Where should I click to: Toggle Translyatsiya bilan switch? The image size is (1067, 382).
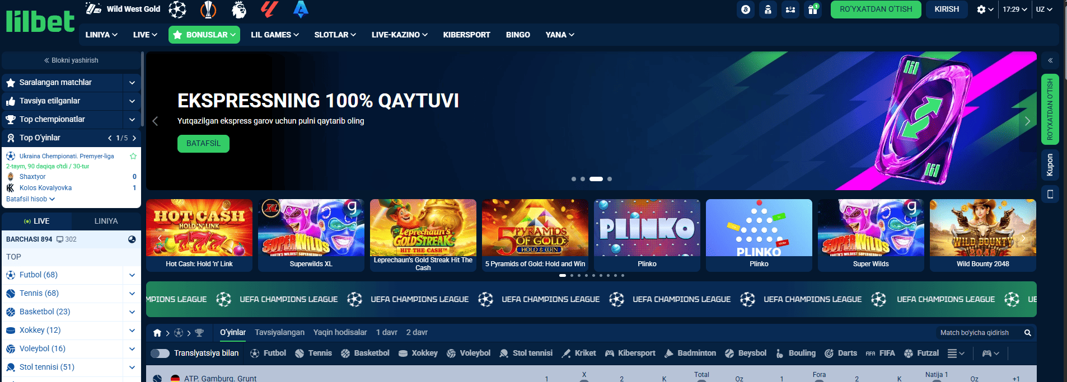[x=160, y=353]
